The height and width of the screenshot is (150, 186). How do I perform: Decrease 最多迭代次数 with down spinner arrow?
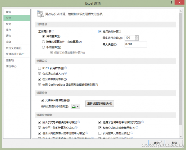[x=137, y=39]
